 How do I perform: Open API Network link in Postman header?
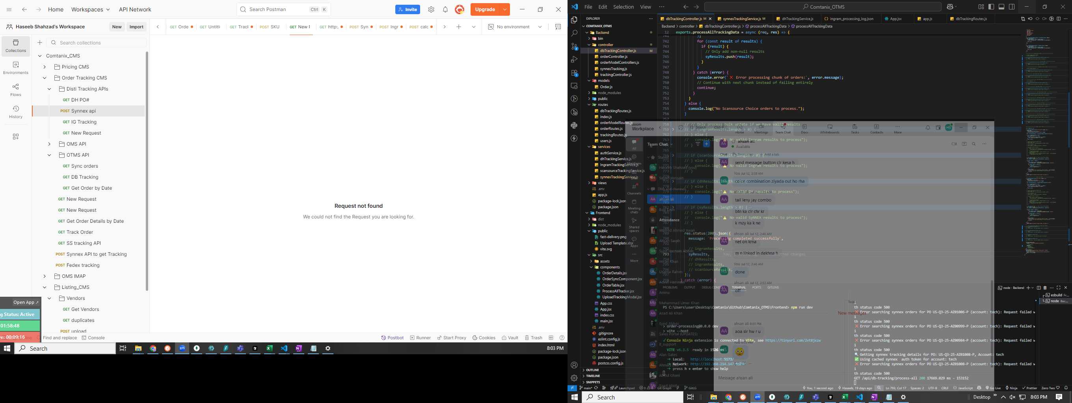tap(135, 9)
